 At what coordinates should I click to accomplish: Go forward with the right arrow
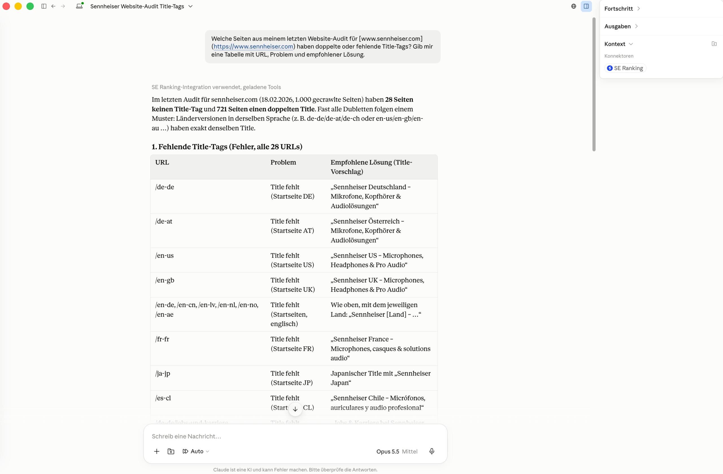pos(63,6)
